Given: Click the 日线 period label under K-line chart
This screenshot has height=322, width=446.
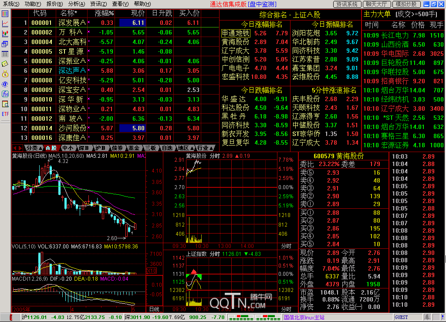Looking at the screenshot, I should click(x=154, y=309).
